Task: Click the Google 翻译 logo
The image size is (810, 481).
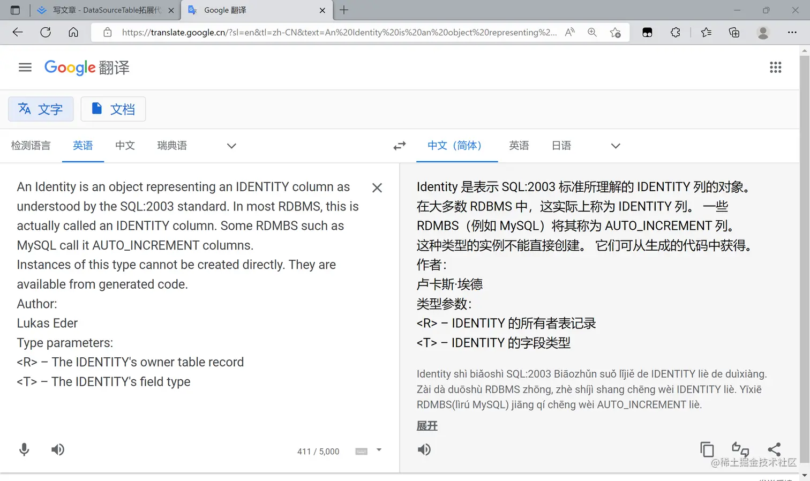Action: [87, 67]
